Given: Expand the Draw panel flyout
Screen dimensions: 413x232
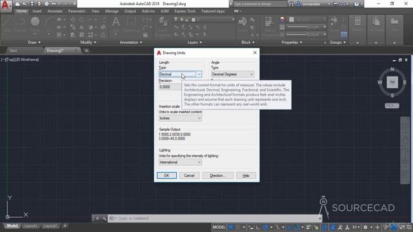Looking at the screenshot, I should tap(34, 43).
